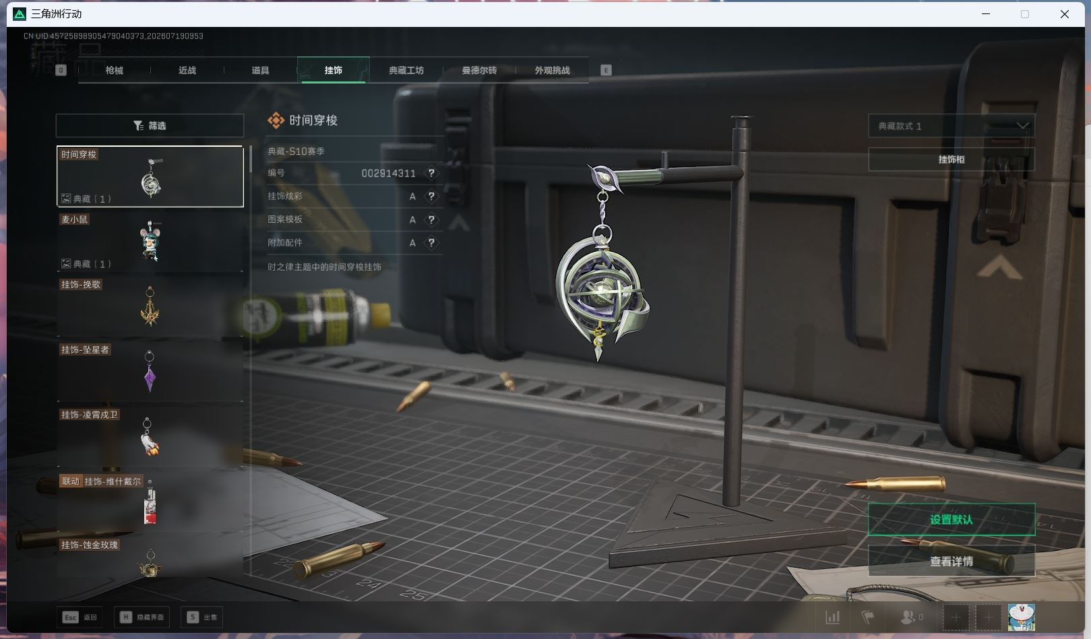Open the Doraemon player avatar
Screen dimensions: 1091x639
click(1022, 617)
